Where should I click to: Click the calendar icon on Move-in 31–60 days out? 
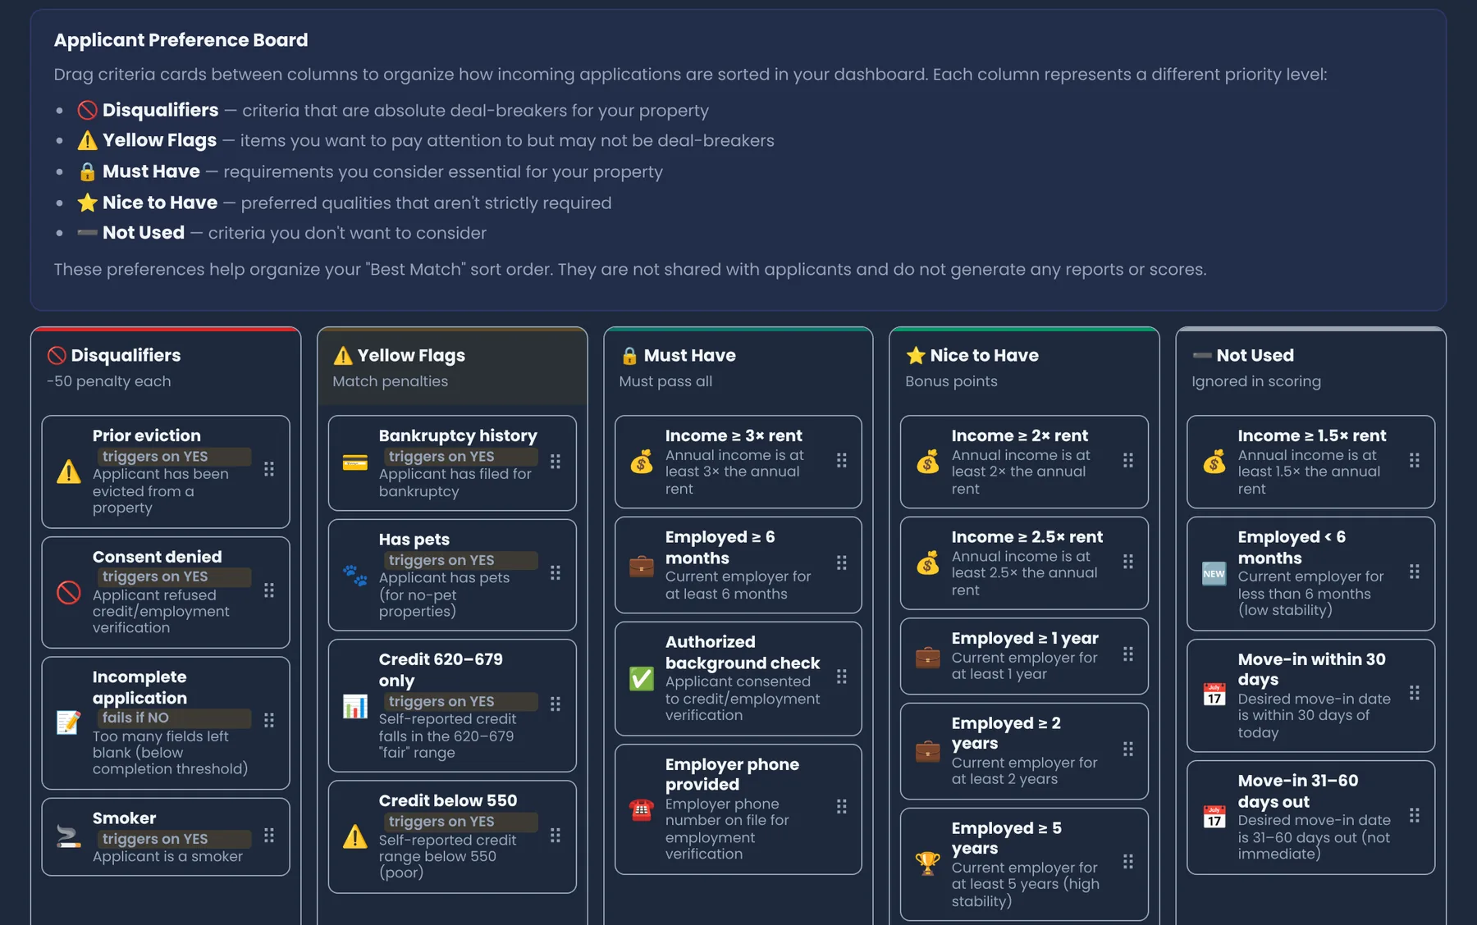[x=1214, y=817]
